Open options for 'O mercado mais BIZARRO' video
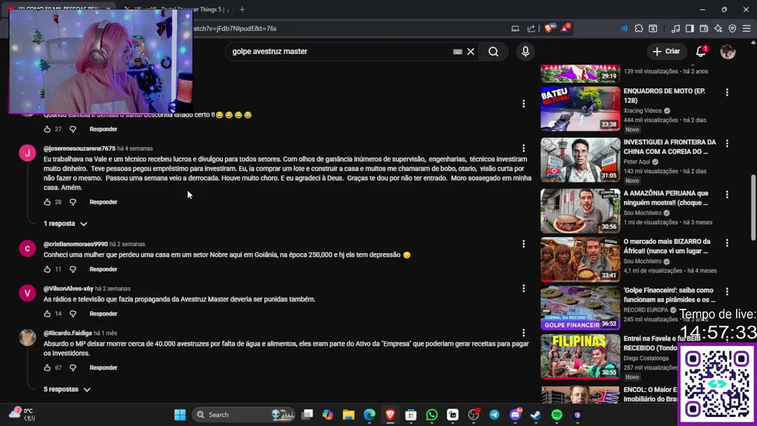 coord(727,243)
